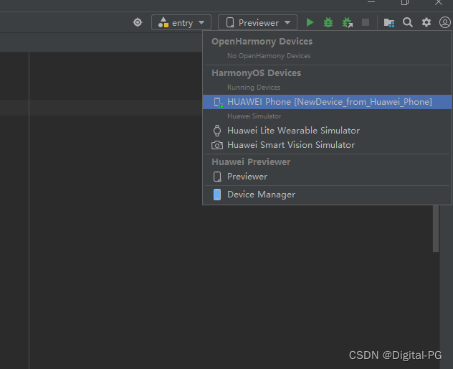Click the running phone icon with green dot
The height and width of the screenshot is (369, 453).
[x=218, y=102]
